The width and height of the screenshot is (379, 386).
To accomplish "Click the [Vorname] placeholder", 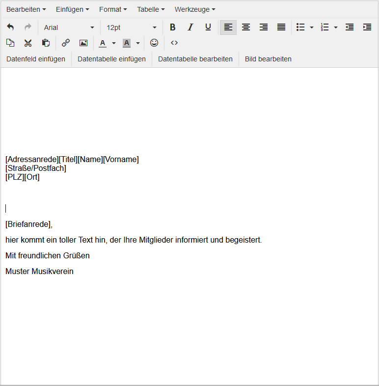I will pos(121,159).
